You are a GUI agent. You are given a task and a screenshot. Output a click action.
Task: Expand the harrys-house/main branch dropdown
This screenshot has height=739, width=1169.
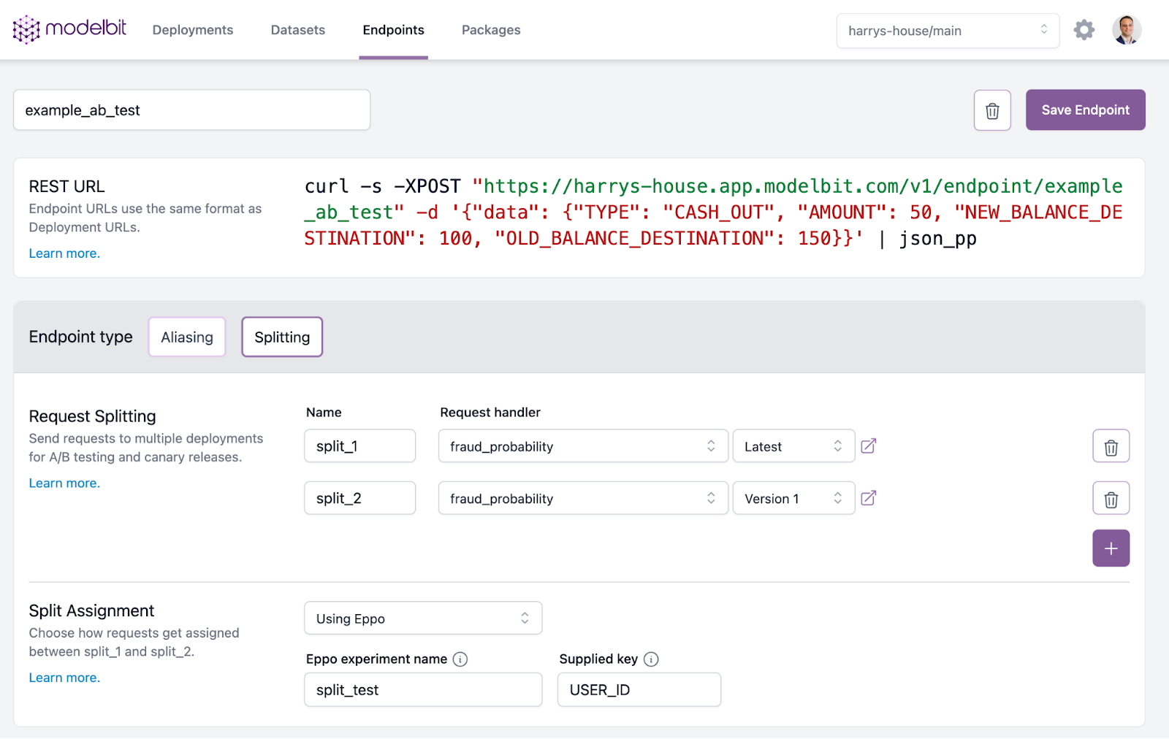click(947, 31)
